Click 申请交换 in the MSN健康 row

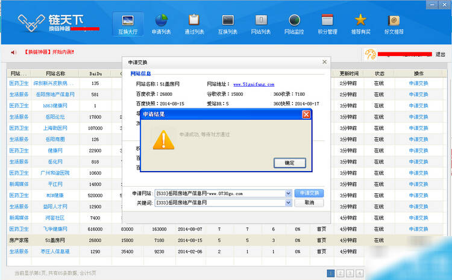tap(419, 195)
